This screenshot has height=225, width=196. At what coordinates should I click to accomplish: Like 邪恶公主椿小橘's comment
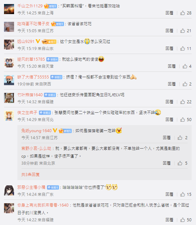point(183,194)
